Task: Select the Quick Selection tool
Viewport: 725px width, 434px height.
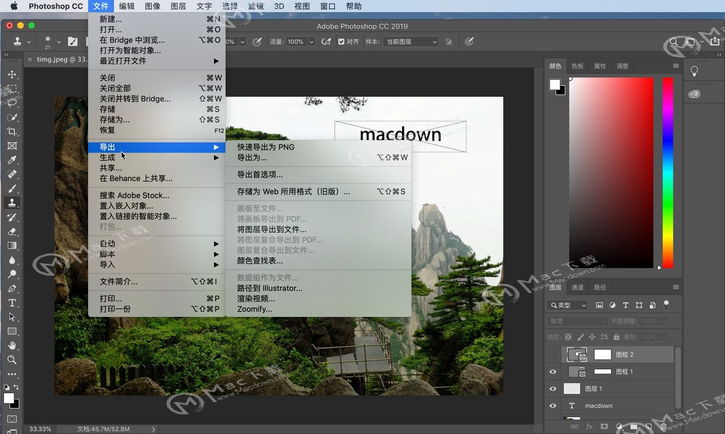Action: coord(12,117)
